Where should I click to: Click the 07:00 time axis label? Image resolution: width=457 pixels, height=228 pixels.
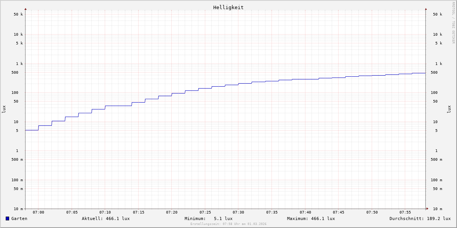38,212
